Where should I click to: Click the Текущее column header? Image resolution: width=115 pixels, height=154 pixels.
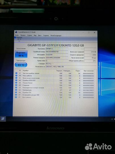pyautogui.click(x=59, y=71)
